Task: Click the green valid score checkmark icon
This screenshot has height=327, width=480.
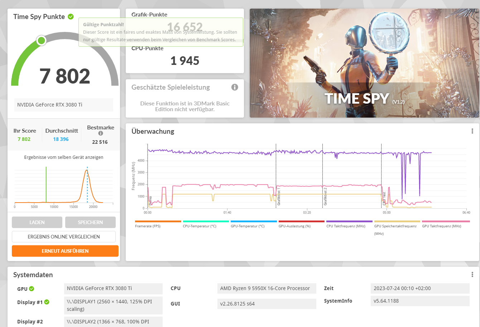Action: tap(71, 16)
